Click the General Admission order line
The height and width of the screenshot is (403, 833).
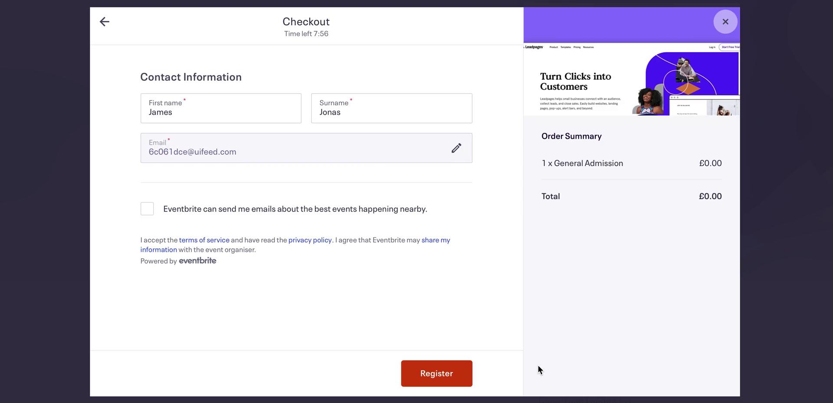tap(631, 163)
